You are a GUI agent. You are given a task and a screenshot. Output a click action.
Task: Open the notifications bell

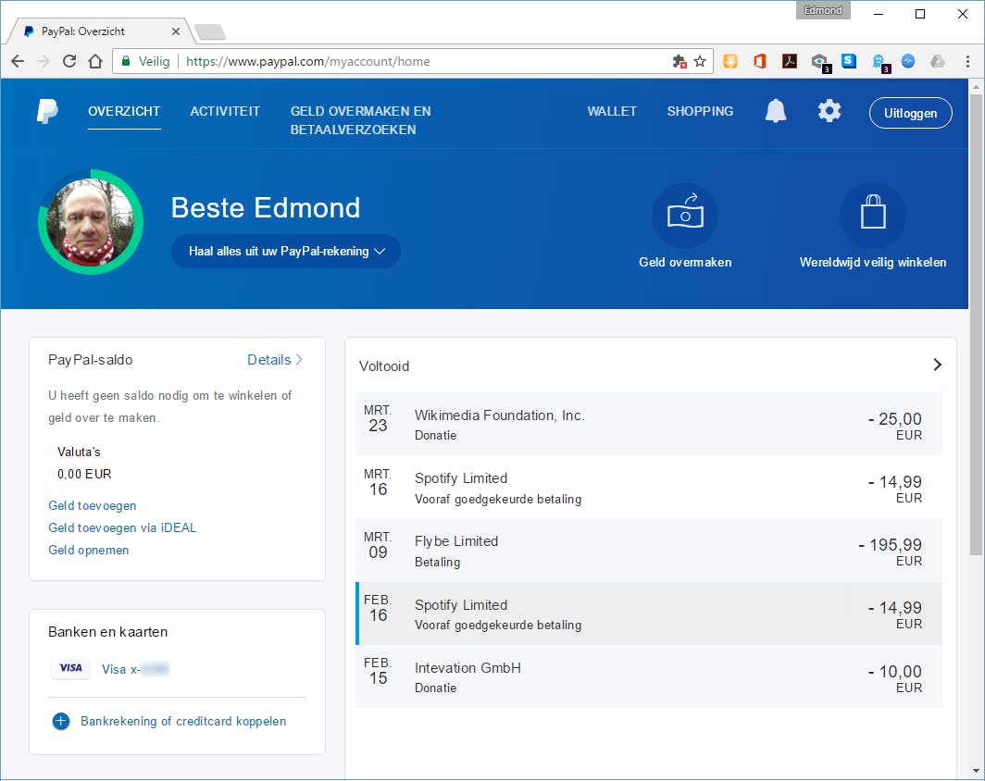[x=775, y=112]
